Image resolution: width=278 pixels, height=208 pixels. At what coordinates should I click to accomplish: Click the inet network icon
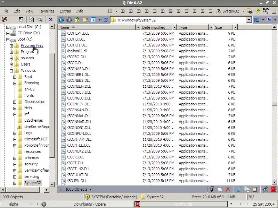point(218,11)
